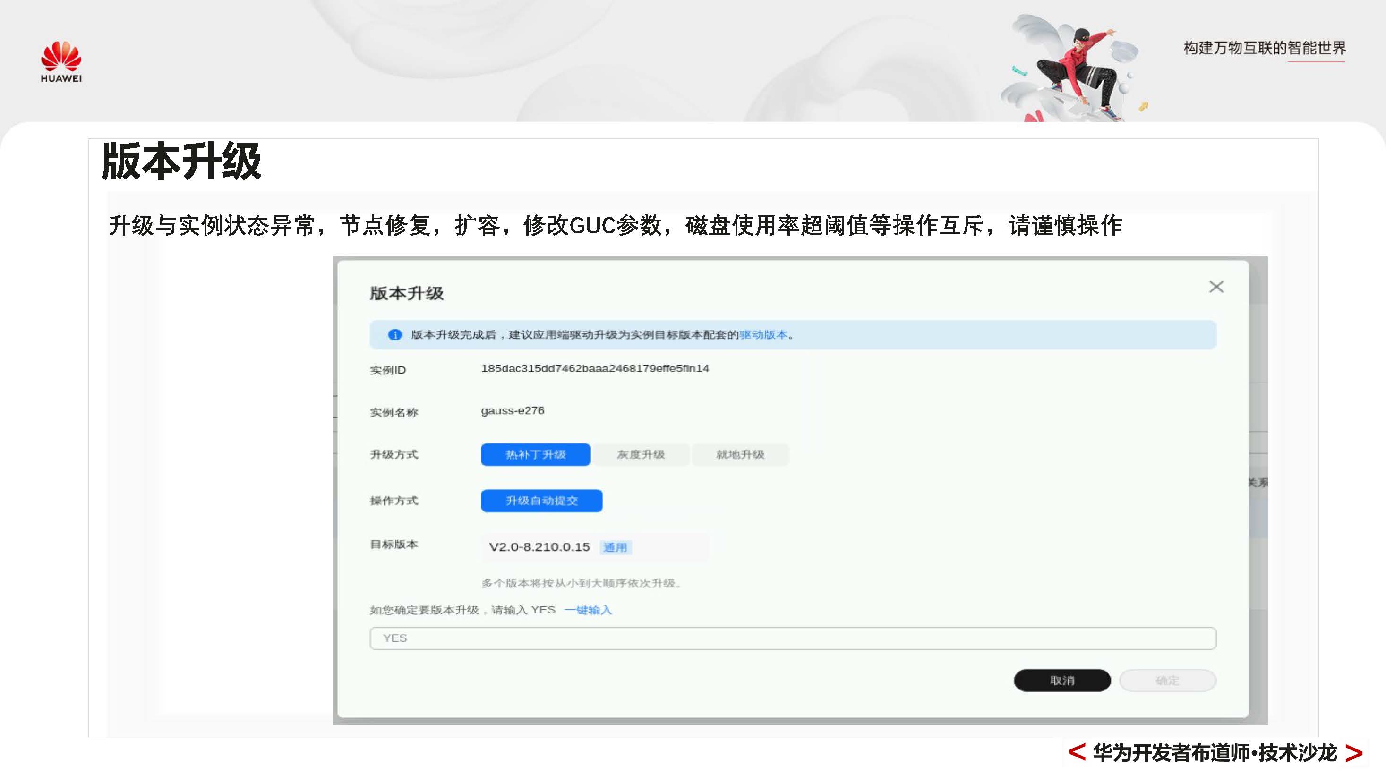This screenshot has height=783, width=1386.
Task: Click the 升级自动提交 operation mode button
Action: pos(541,501)
